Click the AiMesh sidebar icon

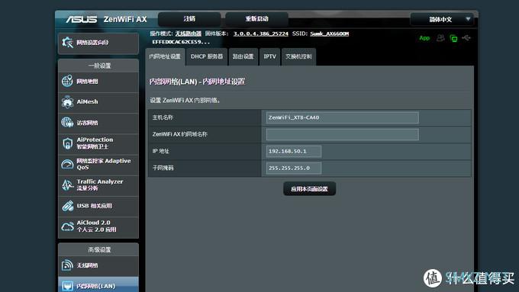click(x=67, y=102)
